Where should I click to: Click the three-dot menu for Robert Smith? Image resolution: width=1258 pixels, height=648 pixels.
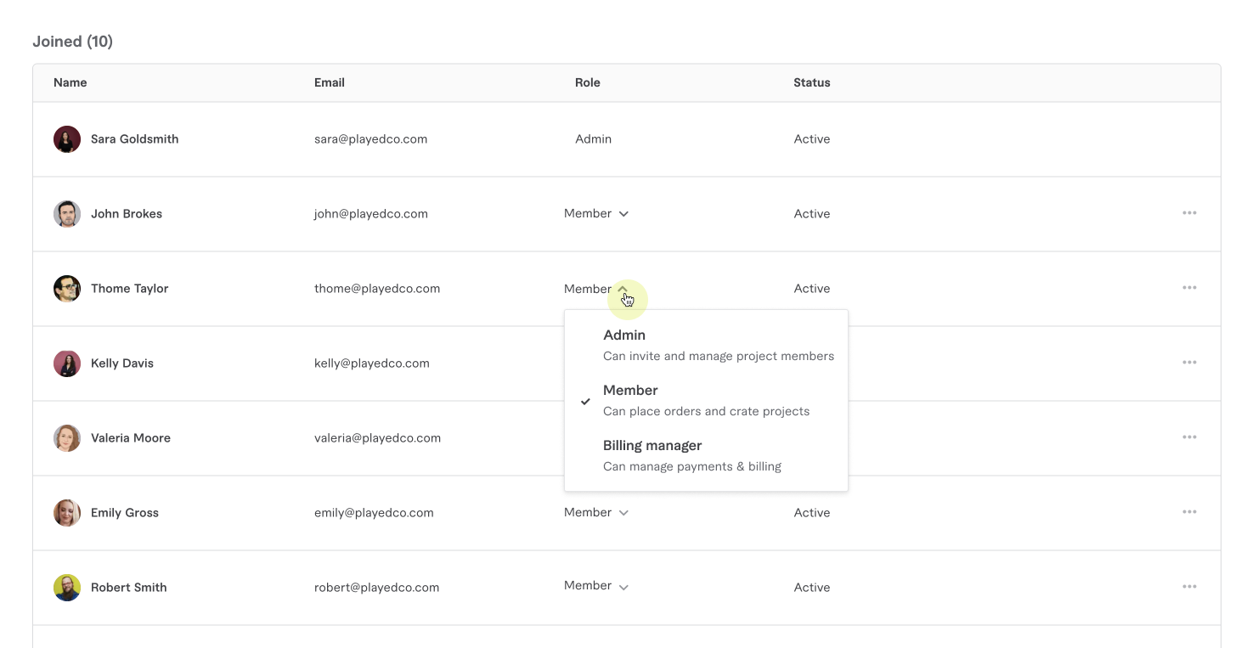pos(1188,587)
